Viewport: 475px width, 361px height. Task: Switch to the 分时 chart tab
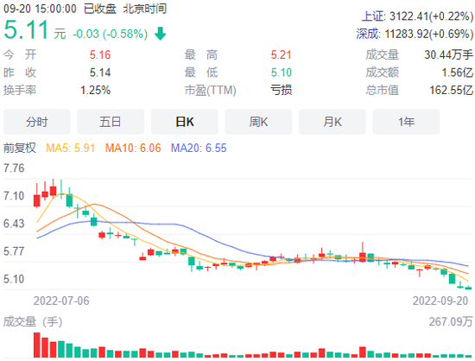(36, 122)
